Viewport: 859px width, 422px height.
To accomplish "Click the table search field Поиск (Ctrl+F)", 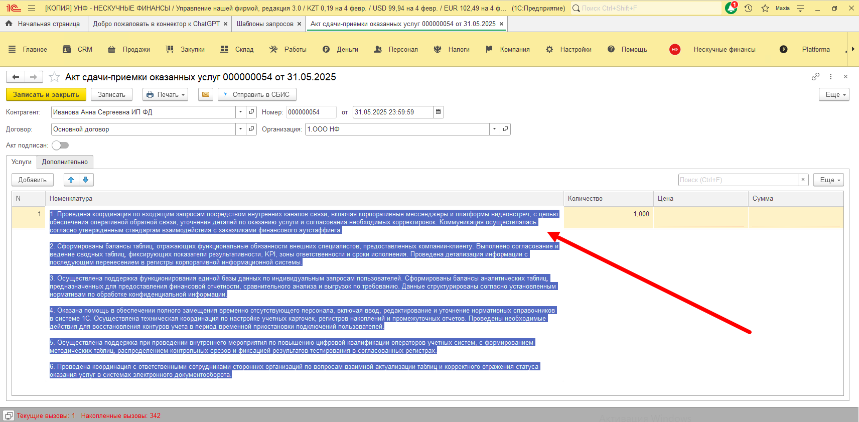I will [738, 180].
